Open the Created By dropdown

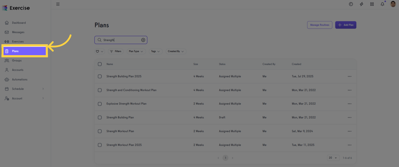176,51
